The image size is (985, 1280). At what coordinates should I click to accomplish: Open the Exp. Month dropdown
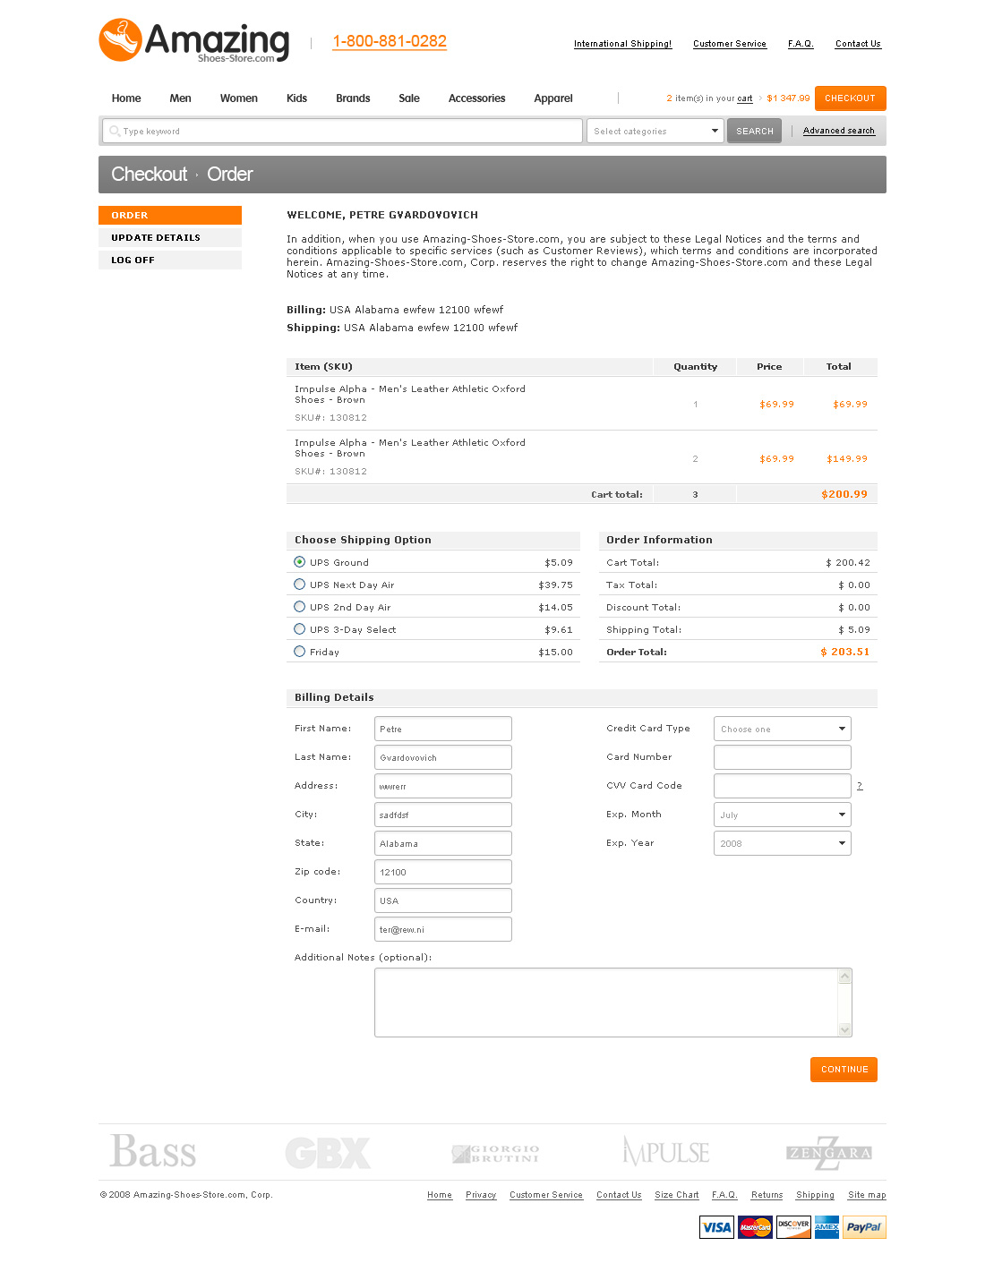782,815
